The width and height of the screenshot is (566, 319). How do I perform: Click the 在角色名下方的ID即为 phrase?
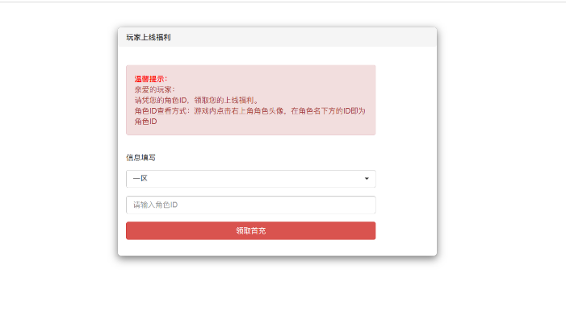tap(328, 111)
